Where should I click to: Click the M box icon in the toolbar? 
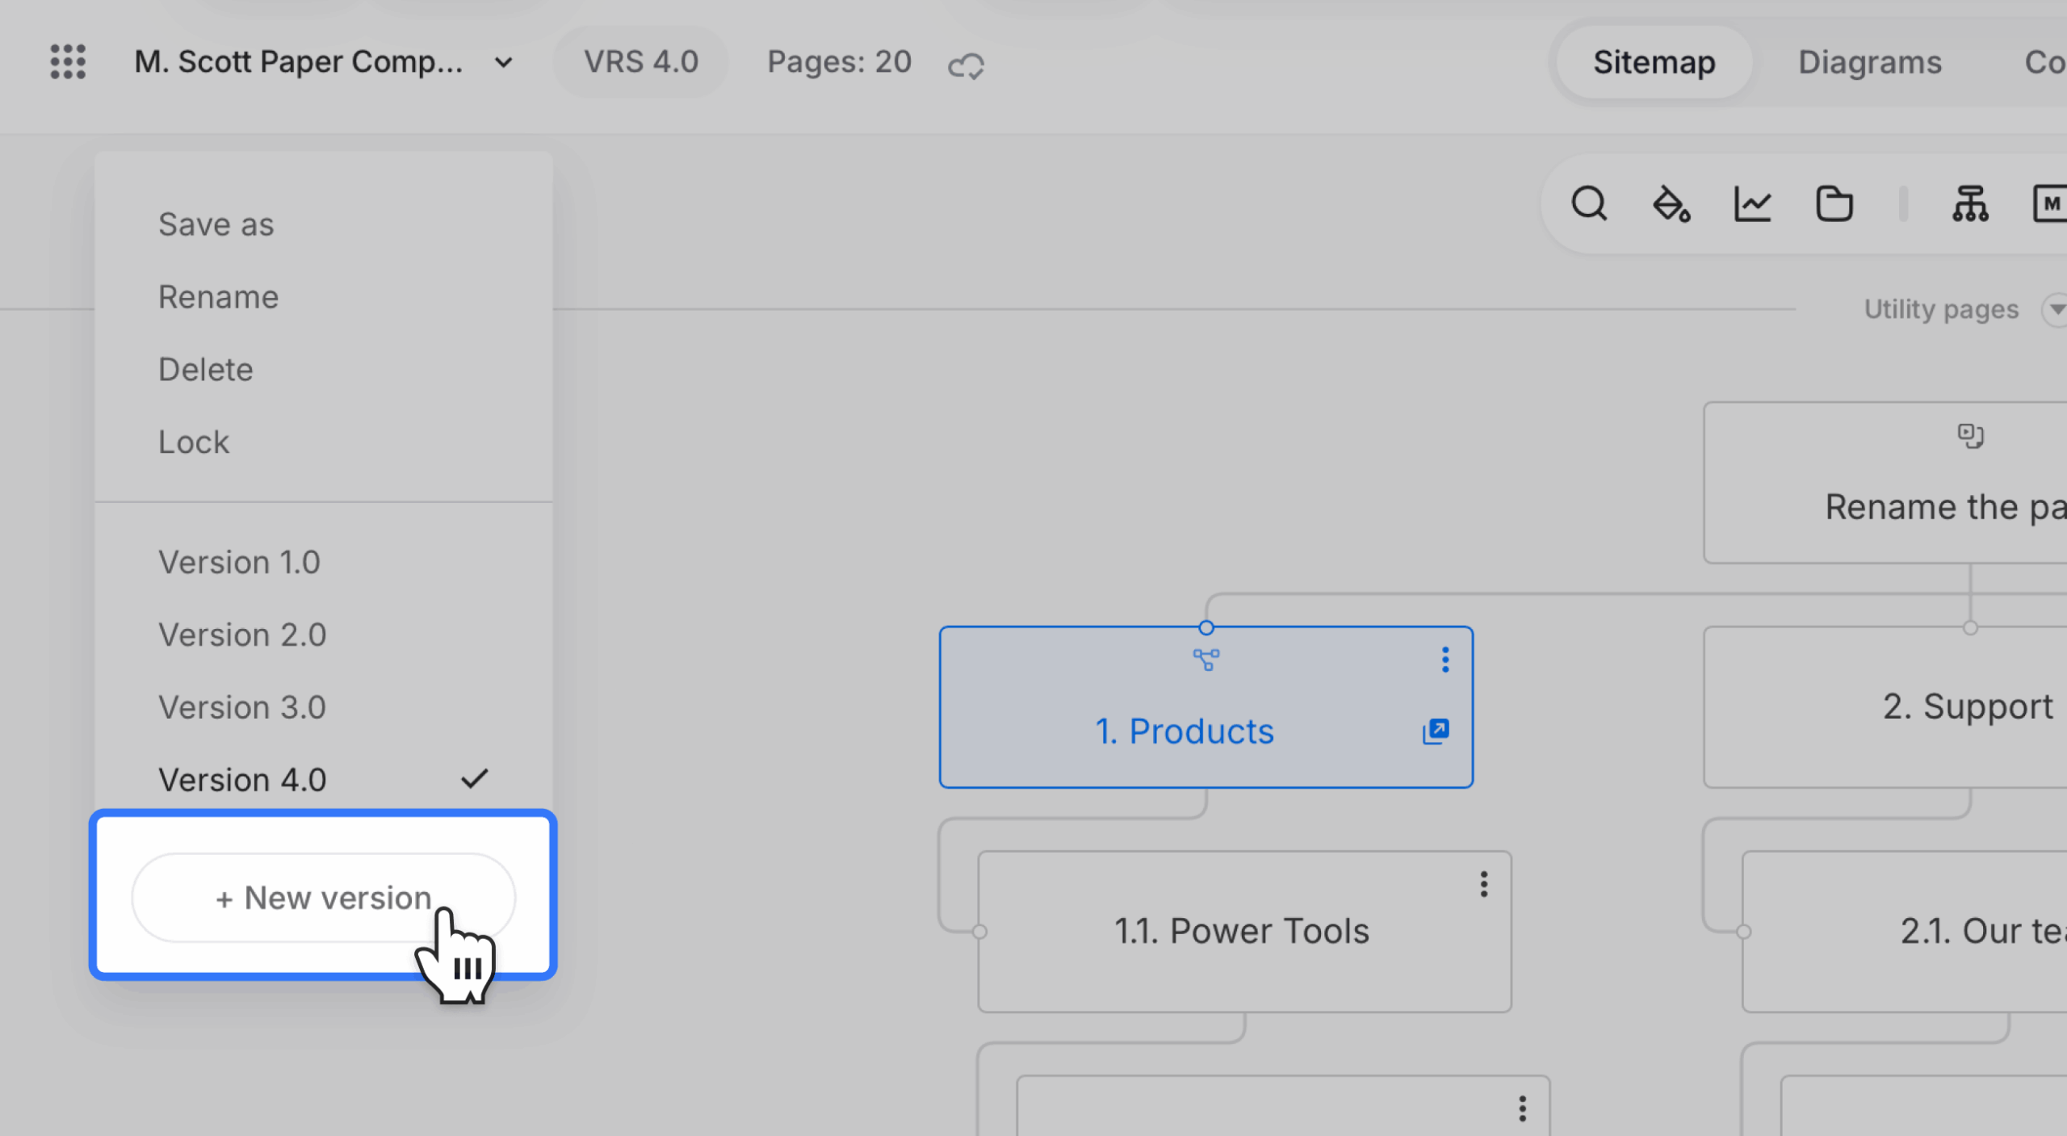[2049, 203]
